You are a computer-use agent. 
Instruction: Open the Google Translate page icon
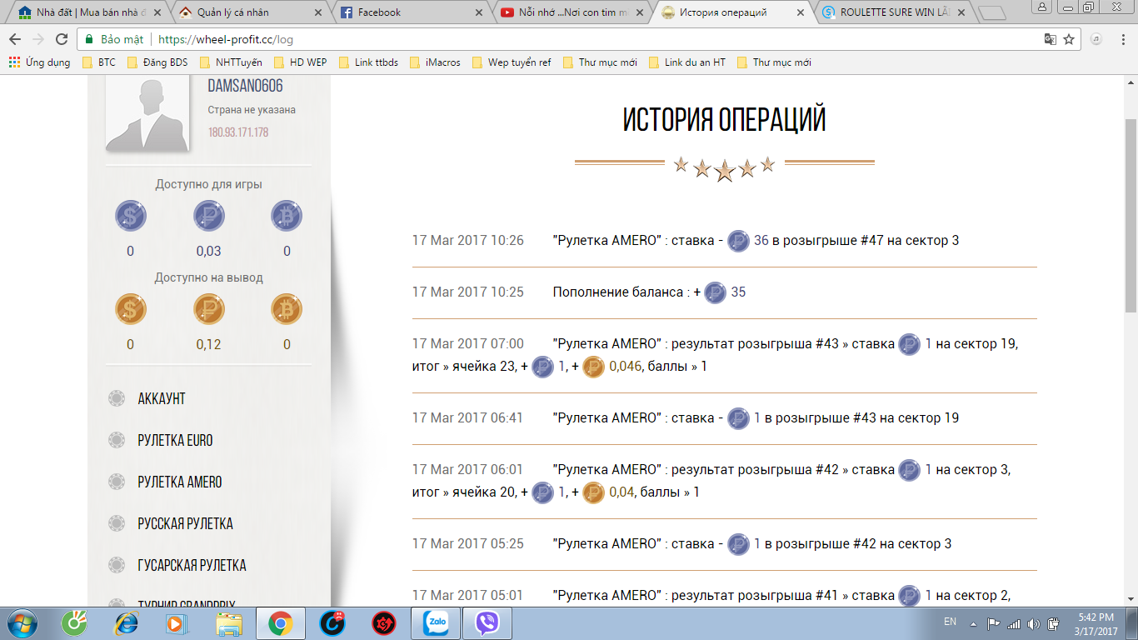pos(1051,39)
